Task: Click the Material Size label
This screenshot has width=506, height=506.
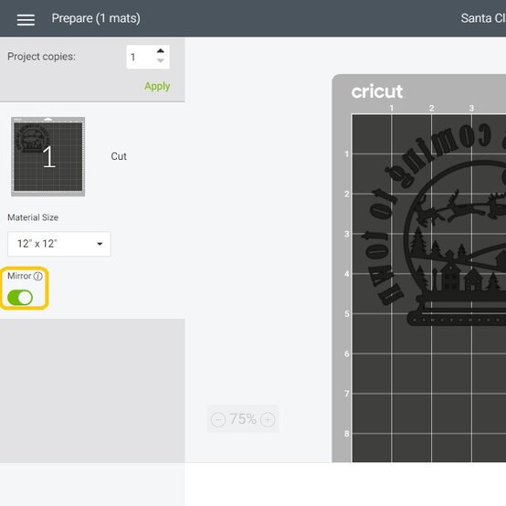Action: [x=33, y=217]
